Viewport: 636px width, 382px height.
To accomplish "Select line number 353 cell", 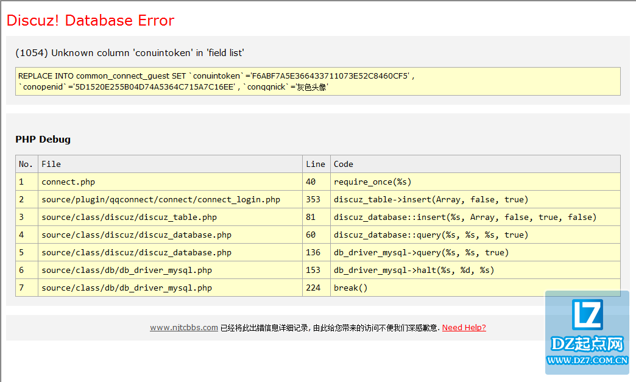I will 316,199.
